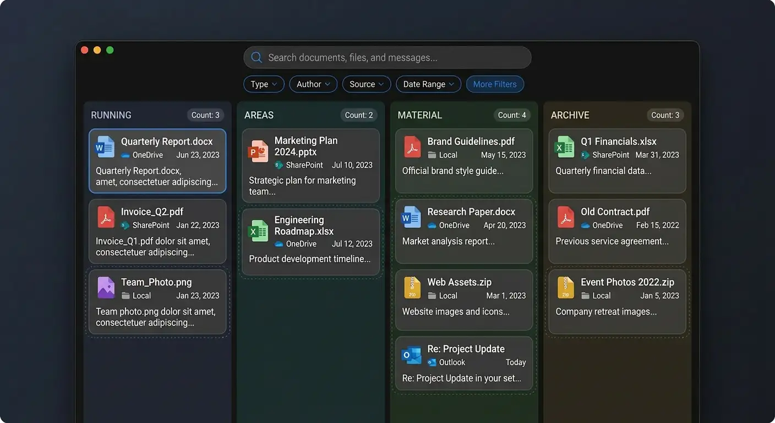Image resolution: width=775 pixels, height=423 pixels.
Task: Click the Outlook icon on Re: Project Update
Action: (411, 355)
